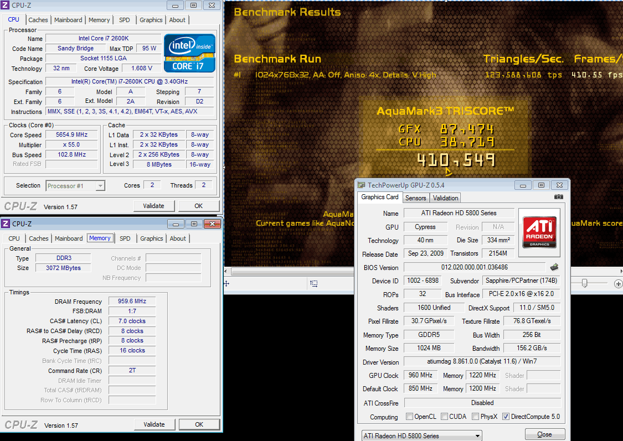Toggle the OpenCL checkbox
This screenshot has width=623, height=441.
[409, 417]
